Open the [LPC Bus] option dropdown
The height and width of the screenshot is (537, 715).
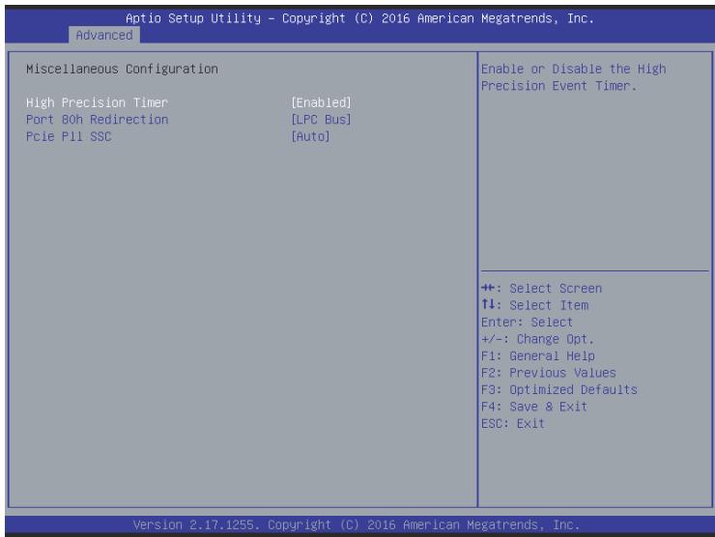coord(321,120)
